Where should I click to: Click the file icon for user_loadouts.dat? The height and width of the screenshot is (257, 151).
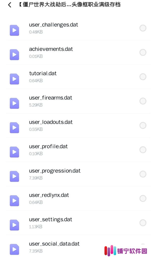14,128
